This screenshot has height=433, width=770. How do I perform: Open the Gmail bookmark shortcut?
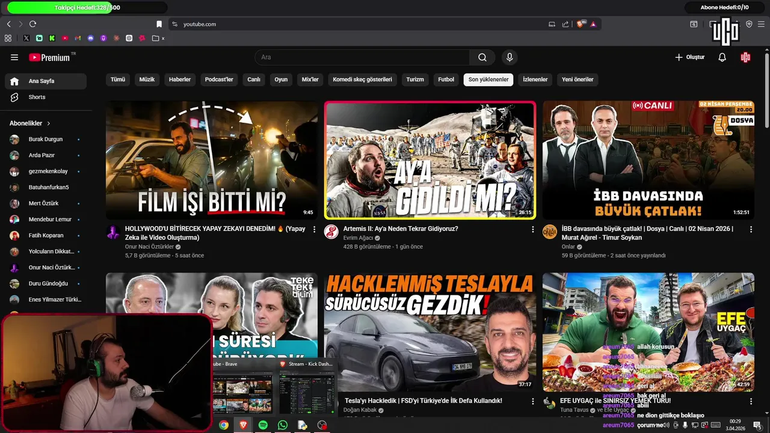(x=78, y=38)
